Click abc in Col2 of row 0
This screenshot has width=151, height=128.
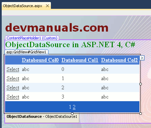(x=105, y=69)
